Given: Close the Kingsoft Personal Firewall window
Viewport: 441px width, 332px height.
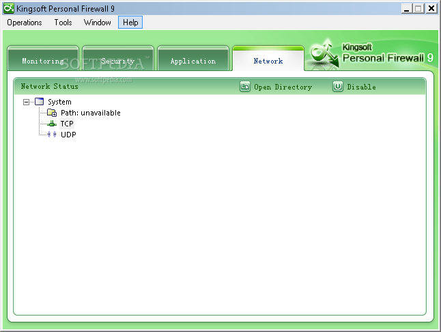Looking at the screenshot, I should tap(431, 9).
